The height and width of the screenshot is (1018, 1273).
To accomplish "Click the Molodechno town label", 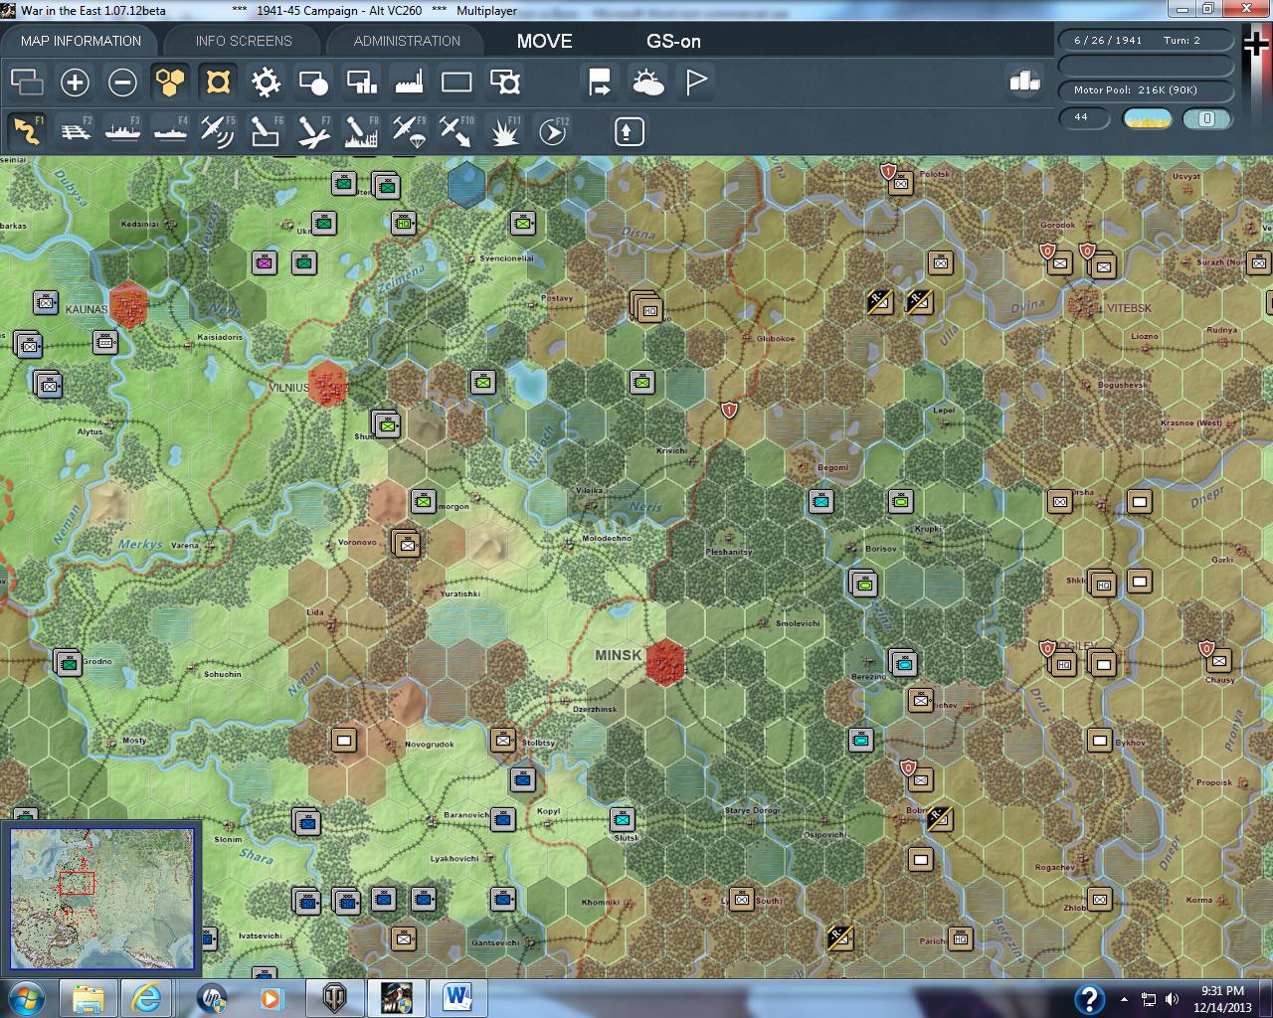I will coord(607,538).
